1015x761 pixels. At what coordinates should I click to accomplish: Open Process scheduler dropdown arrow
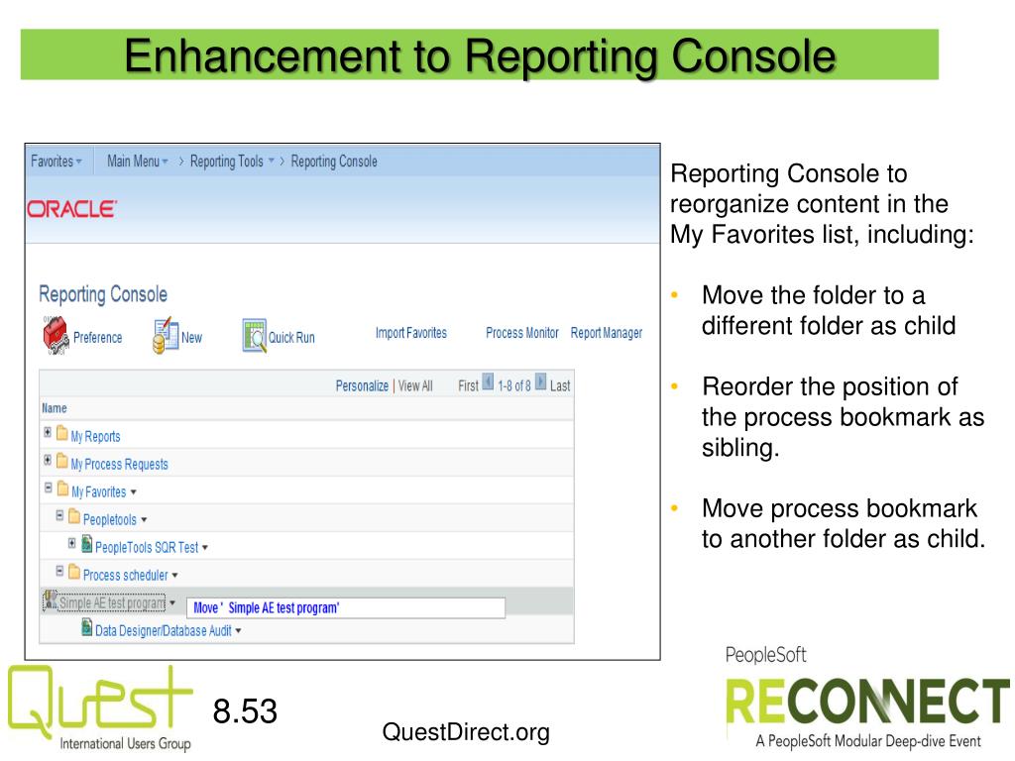(174, 576)
